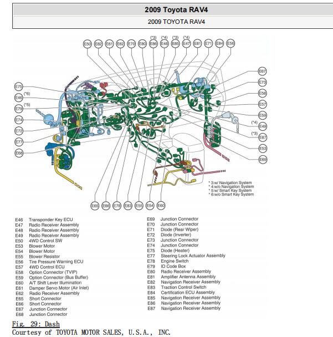Select the E70 callout circle in the diagram

click(131, 44)
